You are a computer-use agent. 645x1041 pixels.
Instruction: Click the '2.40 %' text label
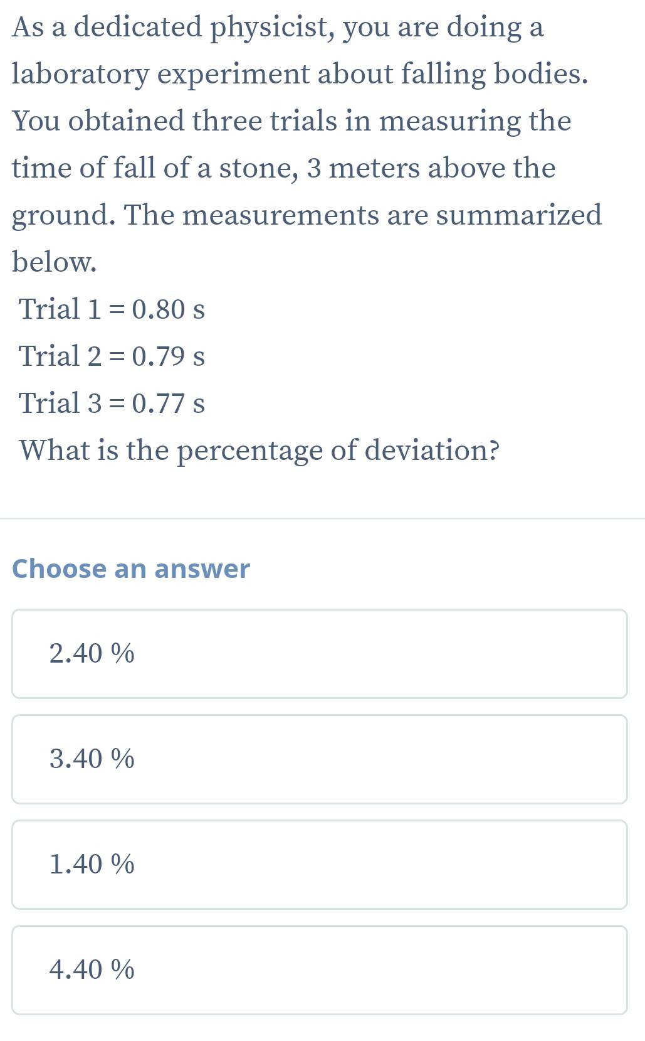point(92,653)
